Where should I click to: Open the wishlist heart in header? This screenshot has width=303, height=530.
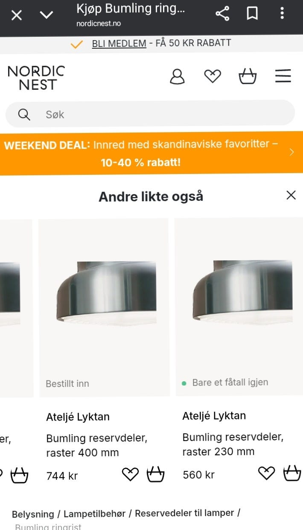click(213, 77)
